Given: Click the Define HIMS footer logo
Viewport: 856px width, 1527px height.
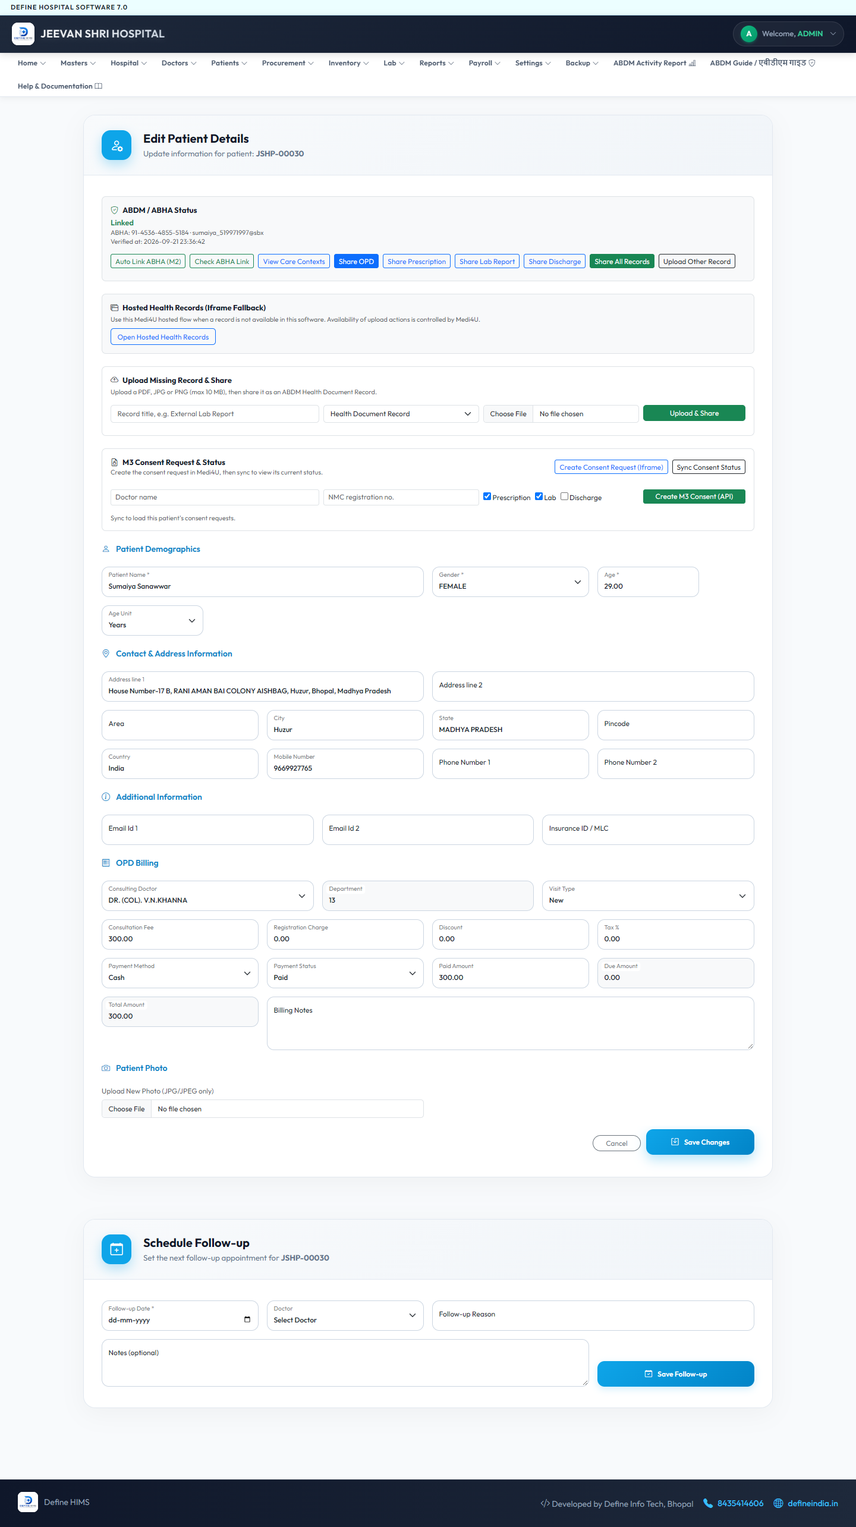Looking at the screenshot, I should click(28, 1502).
